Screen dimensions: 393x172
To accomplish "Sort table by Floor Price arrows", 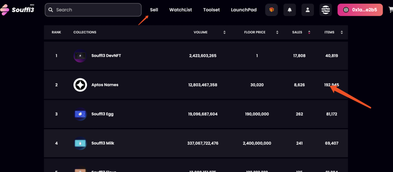I will [x=277, y=32].
